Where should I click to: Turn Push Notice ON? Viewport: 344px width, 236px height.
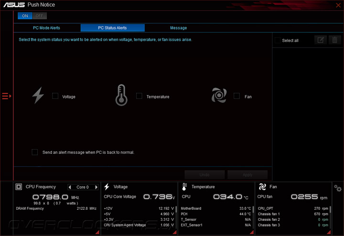click(25, 16)
